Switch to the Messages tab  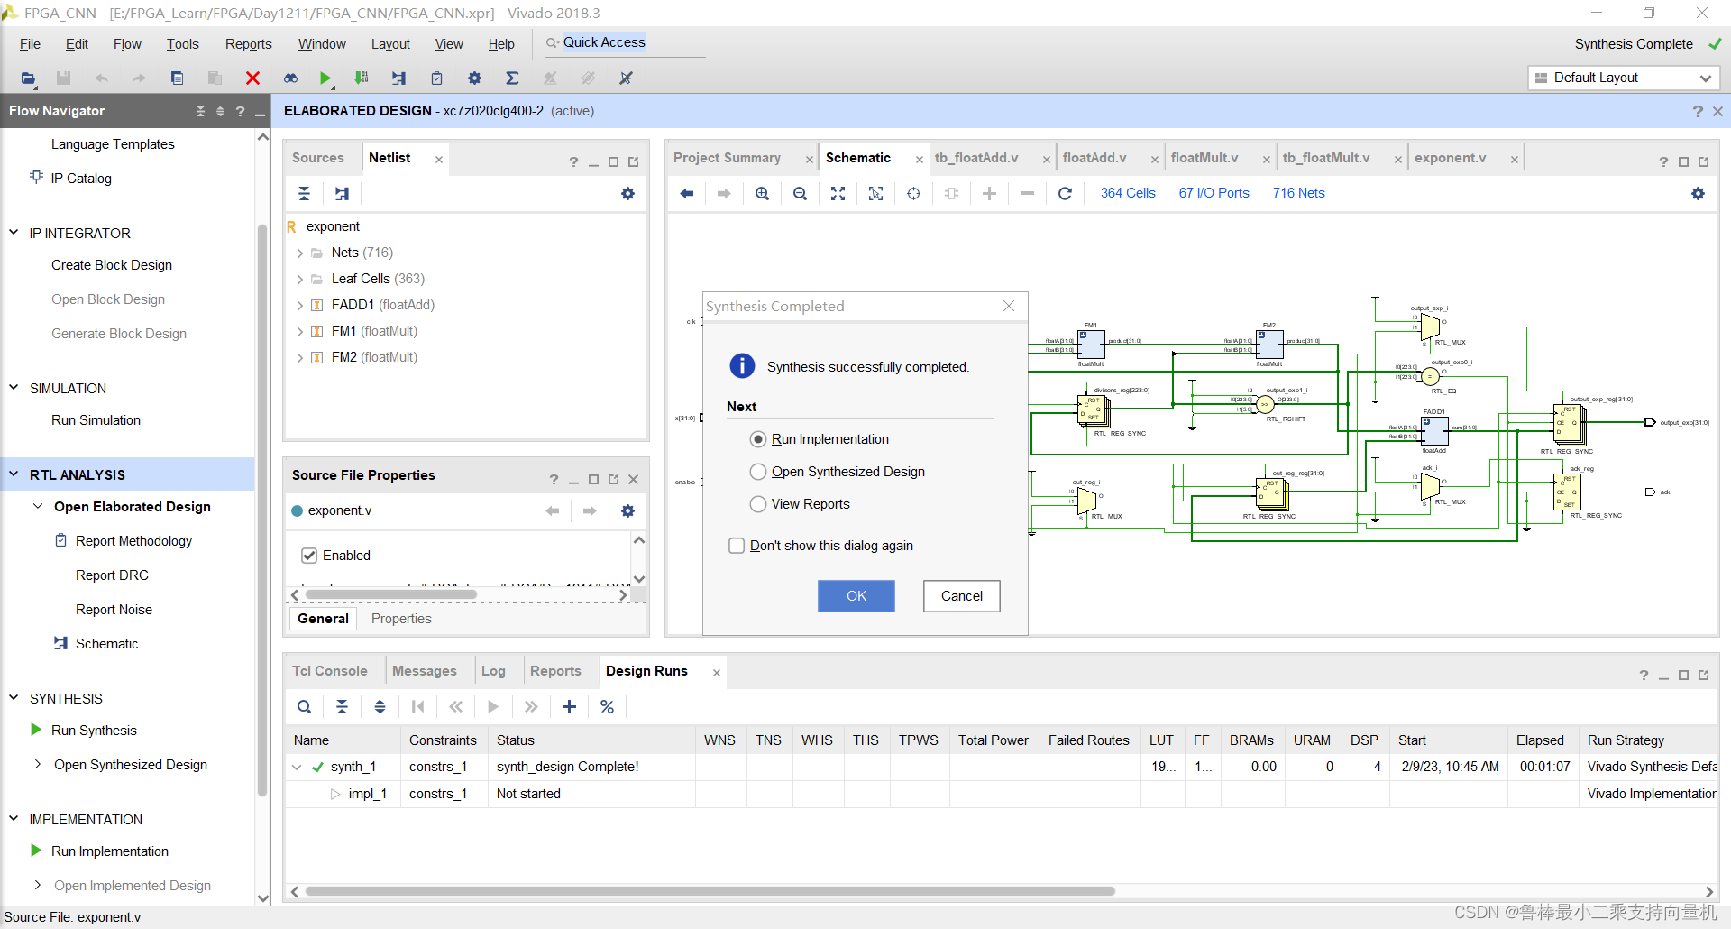424,671
